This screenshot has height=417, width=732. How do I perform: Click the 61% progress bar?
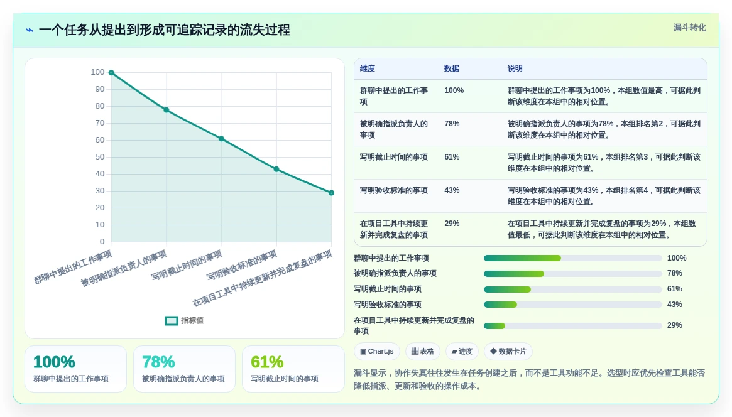coord(573,289)
